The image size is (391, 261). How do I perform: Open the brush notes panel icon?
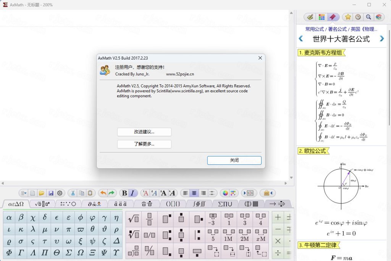[x=310, y=17]
